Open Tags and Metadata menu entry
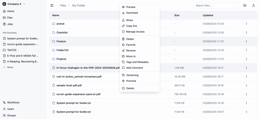 [140, 62]
